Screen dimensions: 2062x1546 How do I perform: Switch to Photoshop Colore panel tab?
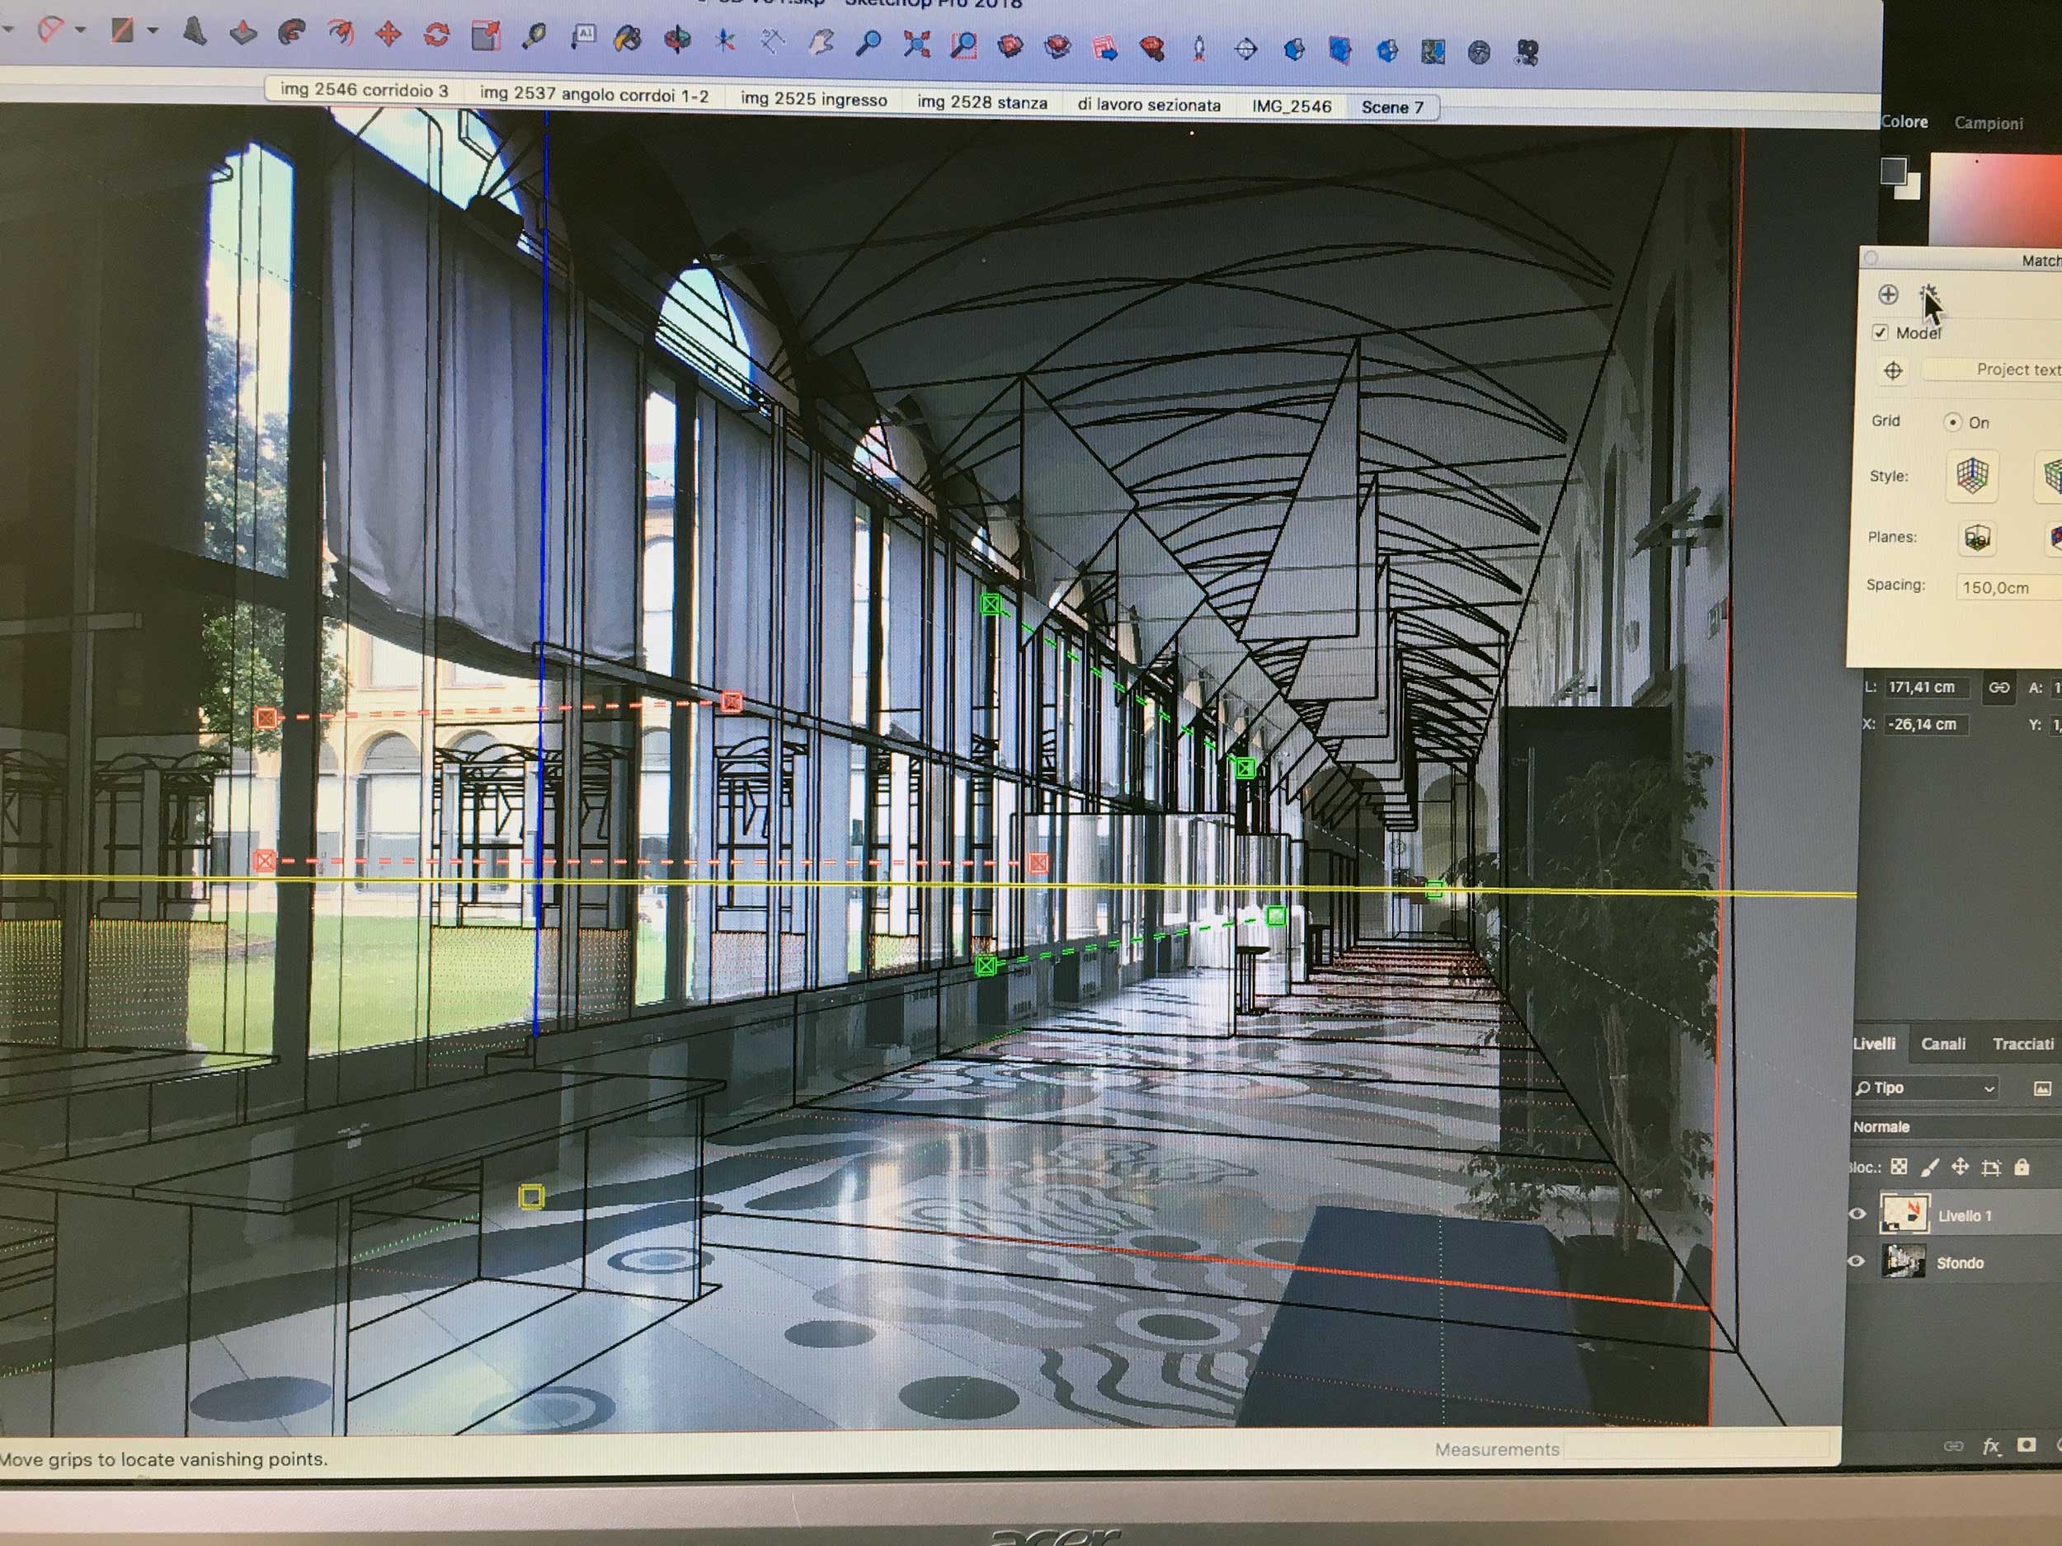tap(1904, 121)
